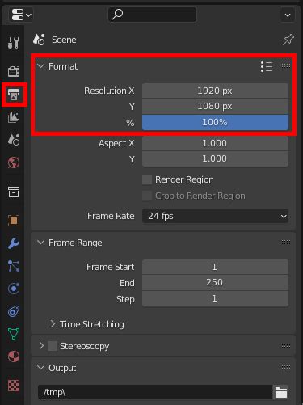The height and width of the screenshot is (405, 303).
Task: Click the resolution percentage slider
Action: click(x=215, y=122)
